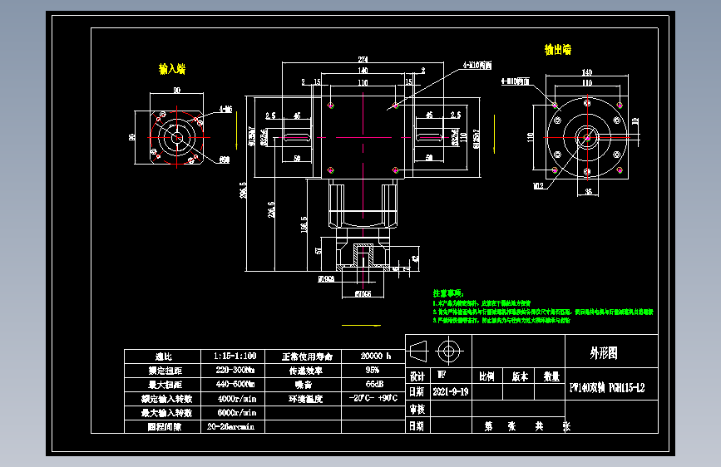Click the '95%' efficiency value
This screenshot has width=721, height=467.
(373, 370)
